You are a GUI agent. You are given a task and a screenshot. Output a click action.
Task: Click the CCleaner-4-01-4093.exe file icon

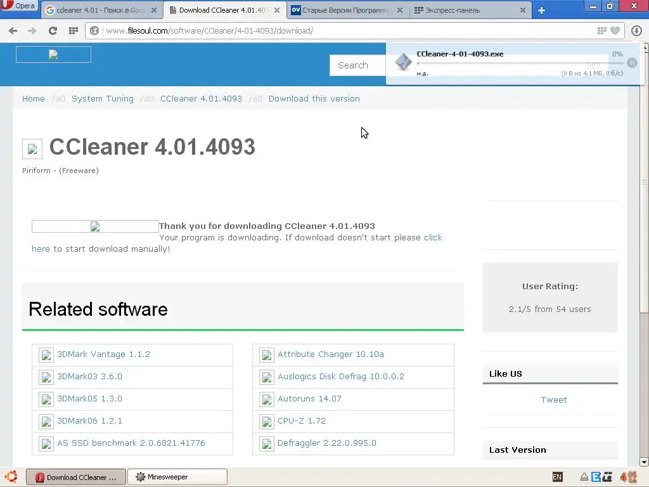403,62
